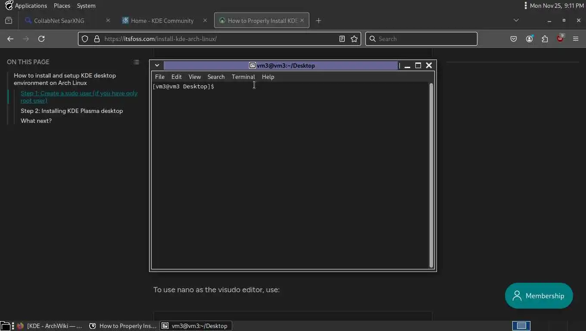Open Firefox account icon
The width and height of the screenshot is (586, 331).
coord(529,39)
